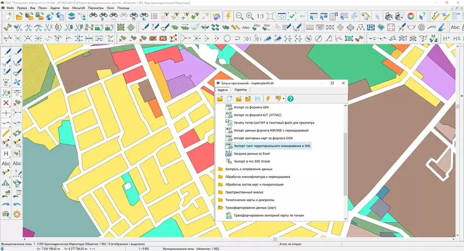Click the green help question mark icon
Screen dimensions: 464x251
coord(291,99)
